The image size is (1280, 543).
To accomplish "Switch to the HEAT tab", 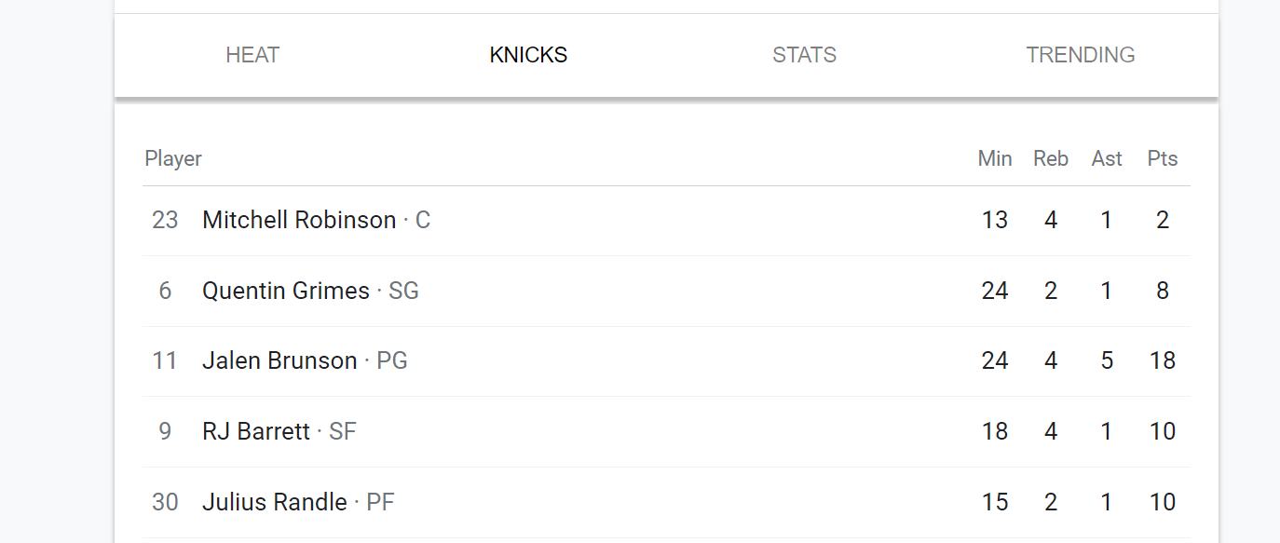I will [252, 55].
